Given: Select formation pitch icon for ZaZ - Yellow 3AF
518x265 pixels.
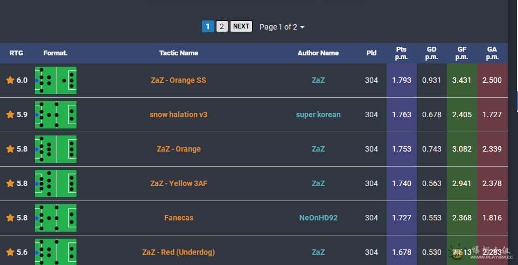Looking at the screenshot, I should (x=56, y=184).
